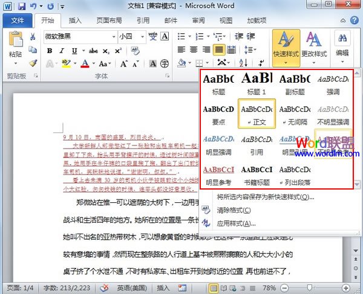Click the Redo arrow icon
This screenshot has width=363, height=294.
click(50, 6)
